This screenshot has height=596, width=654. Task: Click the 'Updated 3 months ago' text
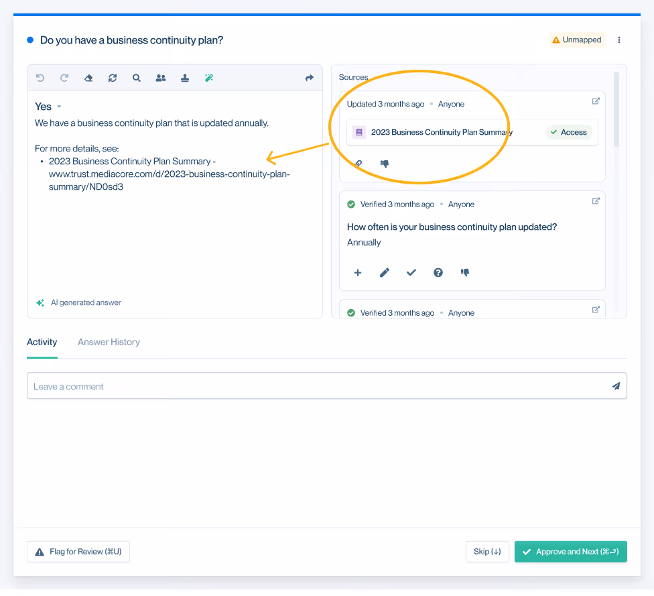click(x=385, y=105)
